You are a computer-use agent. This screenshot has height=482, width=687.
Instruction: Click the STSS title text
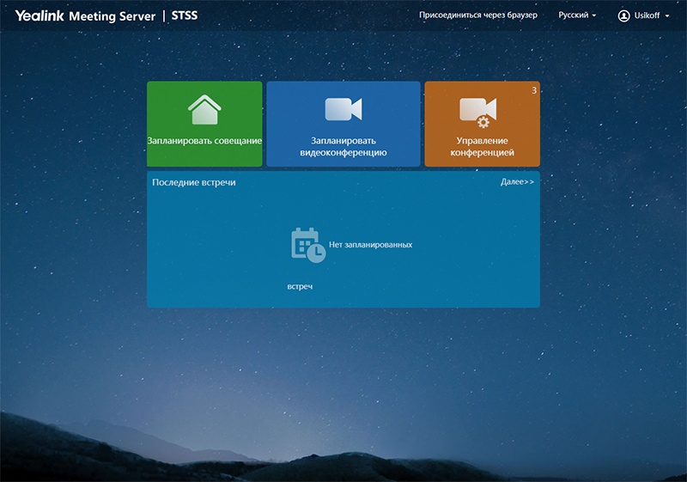(x=185, y=15)
